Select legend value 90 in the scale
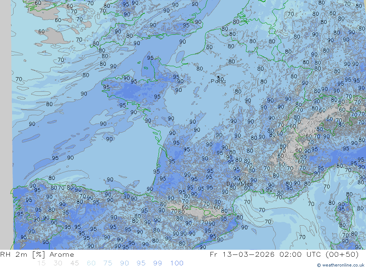The height and width of the screenshot is (268, 366). click(x=124, y=263)
